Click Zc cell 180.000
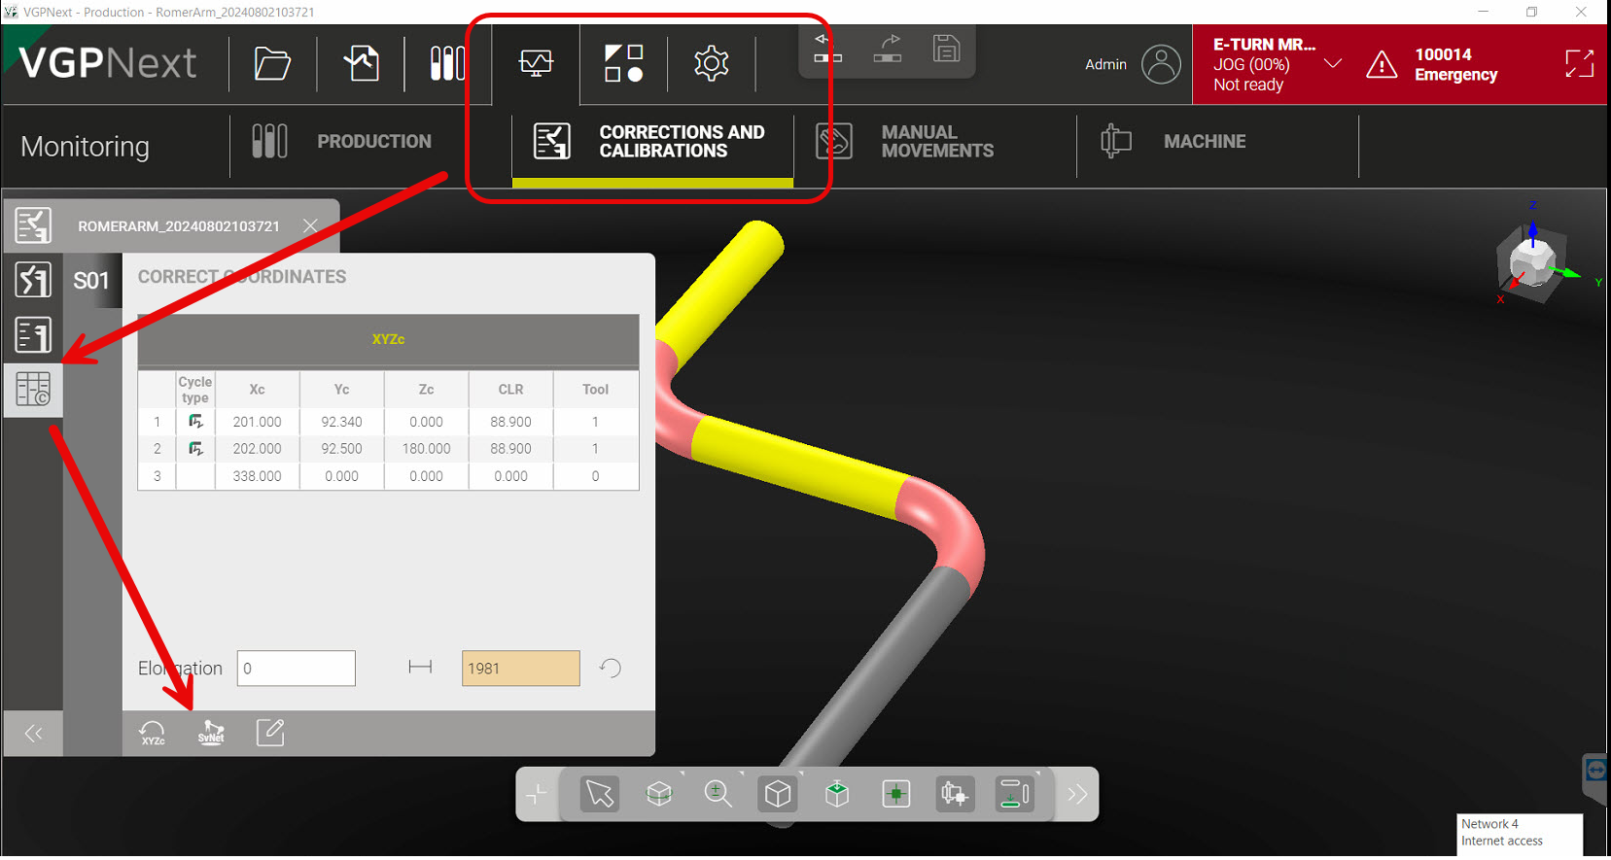Viewport: 1611px width, 860px height. point(426,449)
